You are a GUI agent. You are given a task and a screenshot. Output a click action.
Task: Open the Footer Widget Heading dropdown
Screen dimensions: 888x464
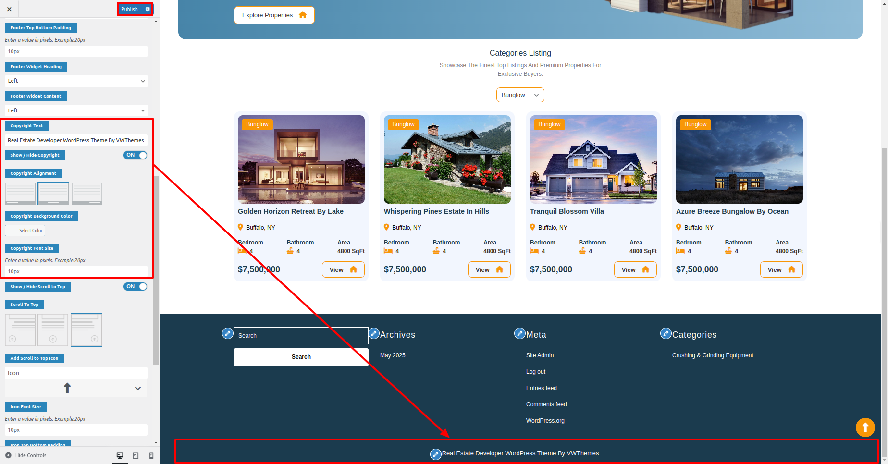[76, 81]
